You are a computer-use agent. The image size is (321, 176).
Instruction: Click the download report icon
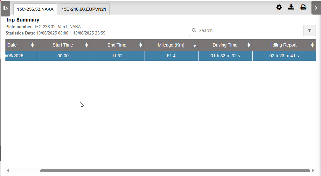(291, 7)
